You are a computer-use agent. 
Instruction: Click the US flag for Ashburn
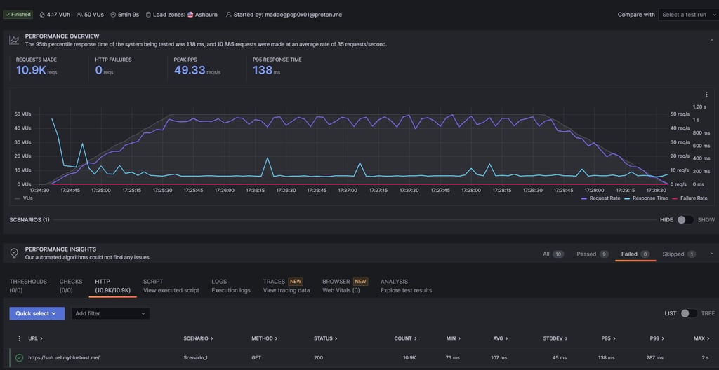click(190, 15)
